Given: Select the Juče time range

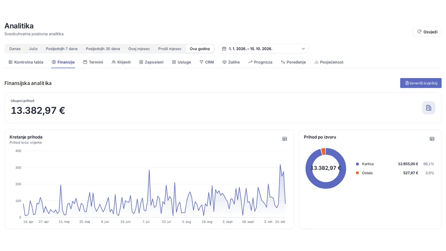Looking at the screenshot, I should pyautogui.click(x=33, y=49).
